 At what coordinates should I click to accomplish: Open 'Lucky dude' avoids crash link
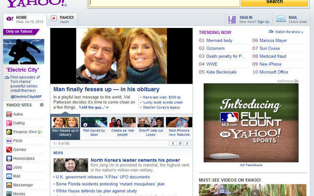coord(162,102)
